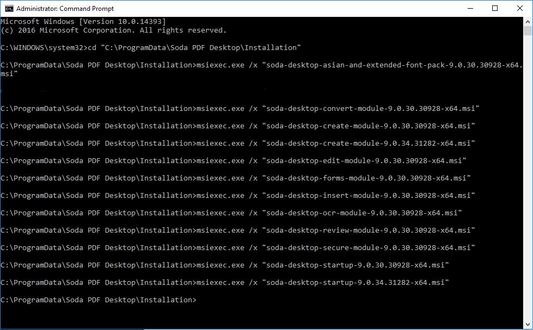Screen dimensions: 533x330
Task: Click the cd "C:\ProgramData\Soda PDF Desktop\Installation" command
Action: pos(151,47)
